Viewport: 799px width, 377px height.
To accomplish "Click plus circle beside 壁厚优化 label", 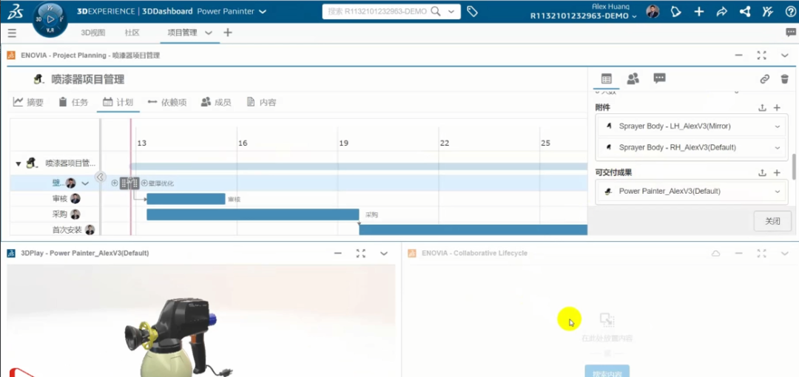I will click(144, 183).
